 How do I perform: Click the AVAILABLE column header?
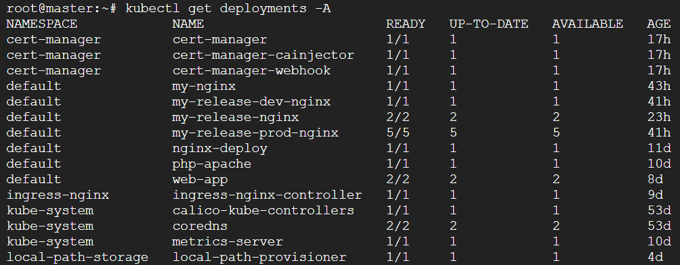[587, 24]
